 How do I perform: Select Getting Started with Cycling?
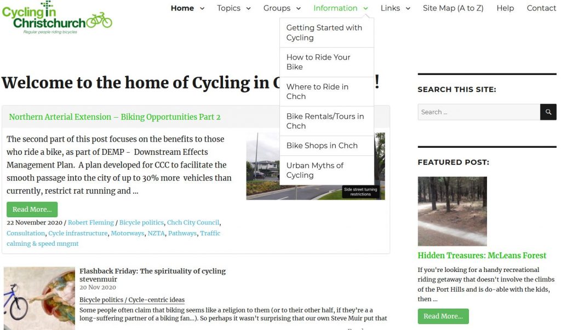click(x=327, y=32)
